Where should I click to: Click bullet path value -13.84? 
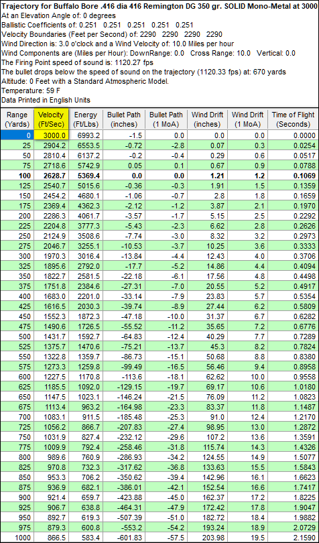tap(124, 255)
